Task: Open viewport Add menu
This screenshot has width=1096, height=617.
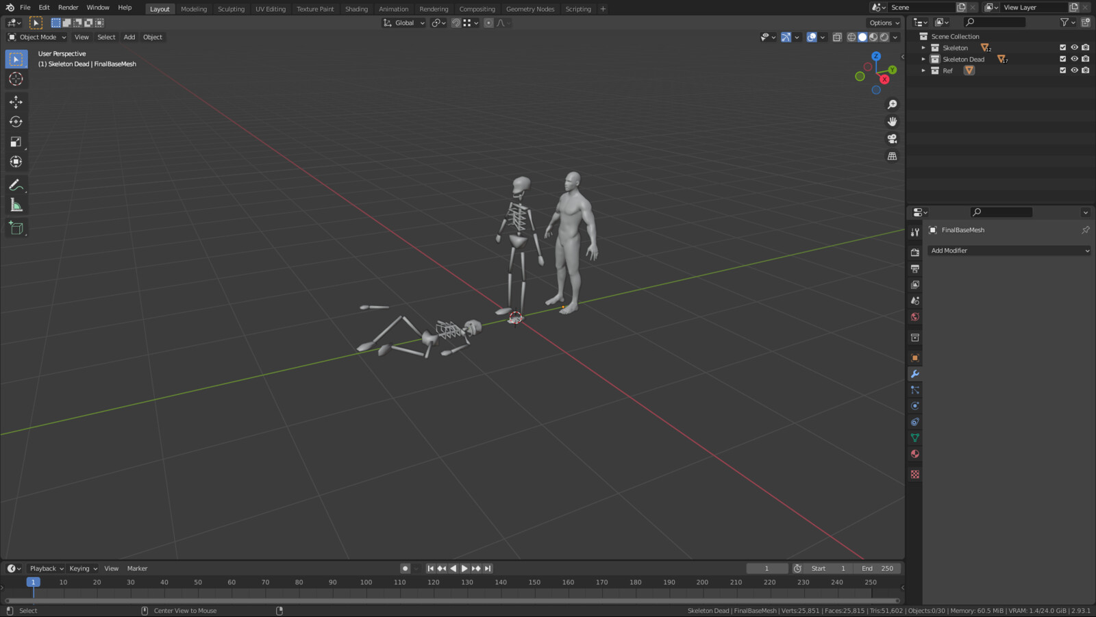Action: click(129, 37)
